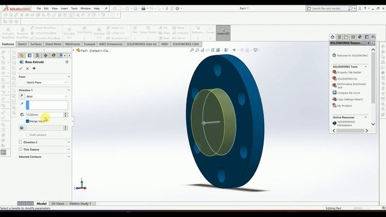The image size is (386, 217).
Task: Click the depth 10.00mm input field
Action: point(45,115)
